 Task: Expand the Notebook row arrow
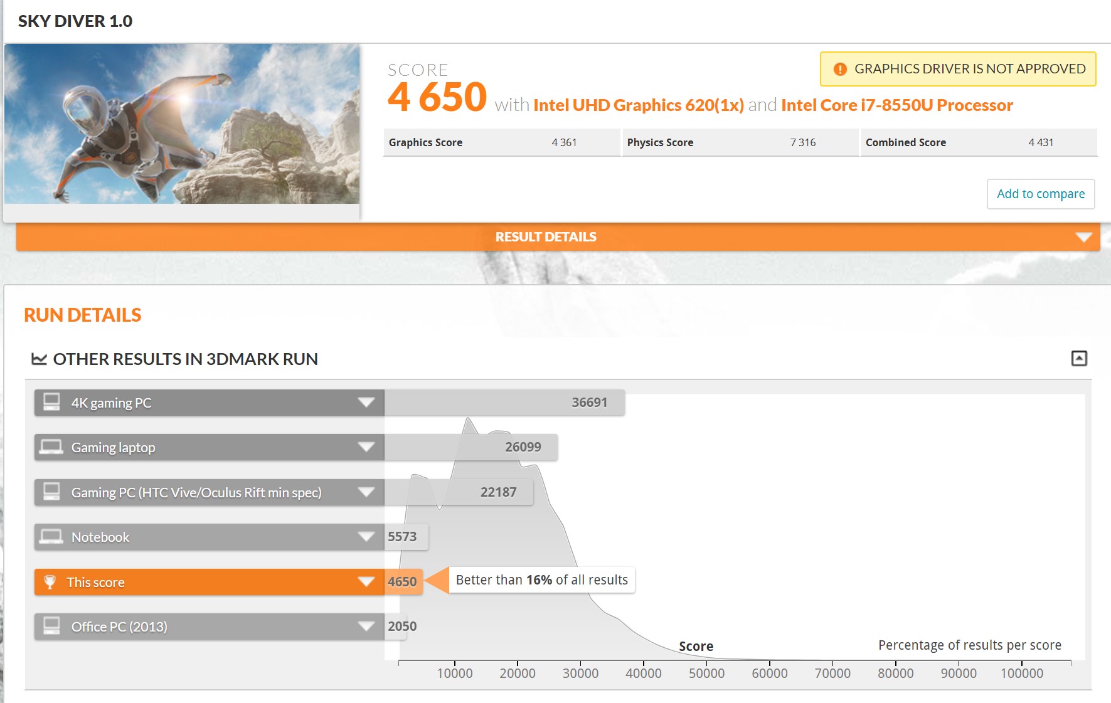366,536
